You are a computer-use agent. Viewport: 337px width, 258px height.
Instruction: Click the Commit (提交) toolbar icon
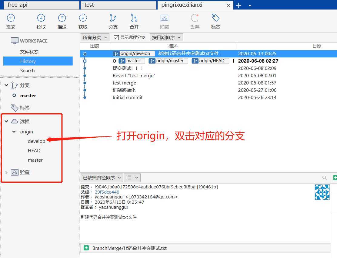coord(11,18)
